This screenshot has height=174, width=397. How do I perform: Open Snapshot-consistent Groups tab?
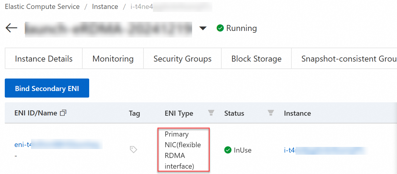pos(344,59)
